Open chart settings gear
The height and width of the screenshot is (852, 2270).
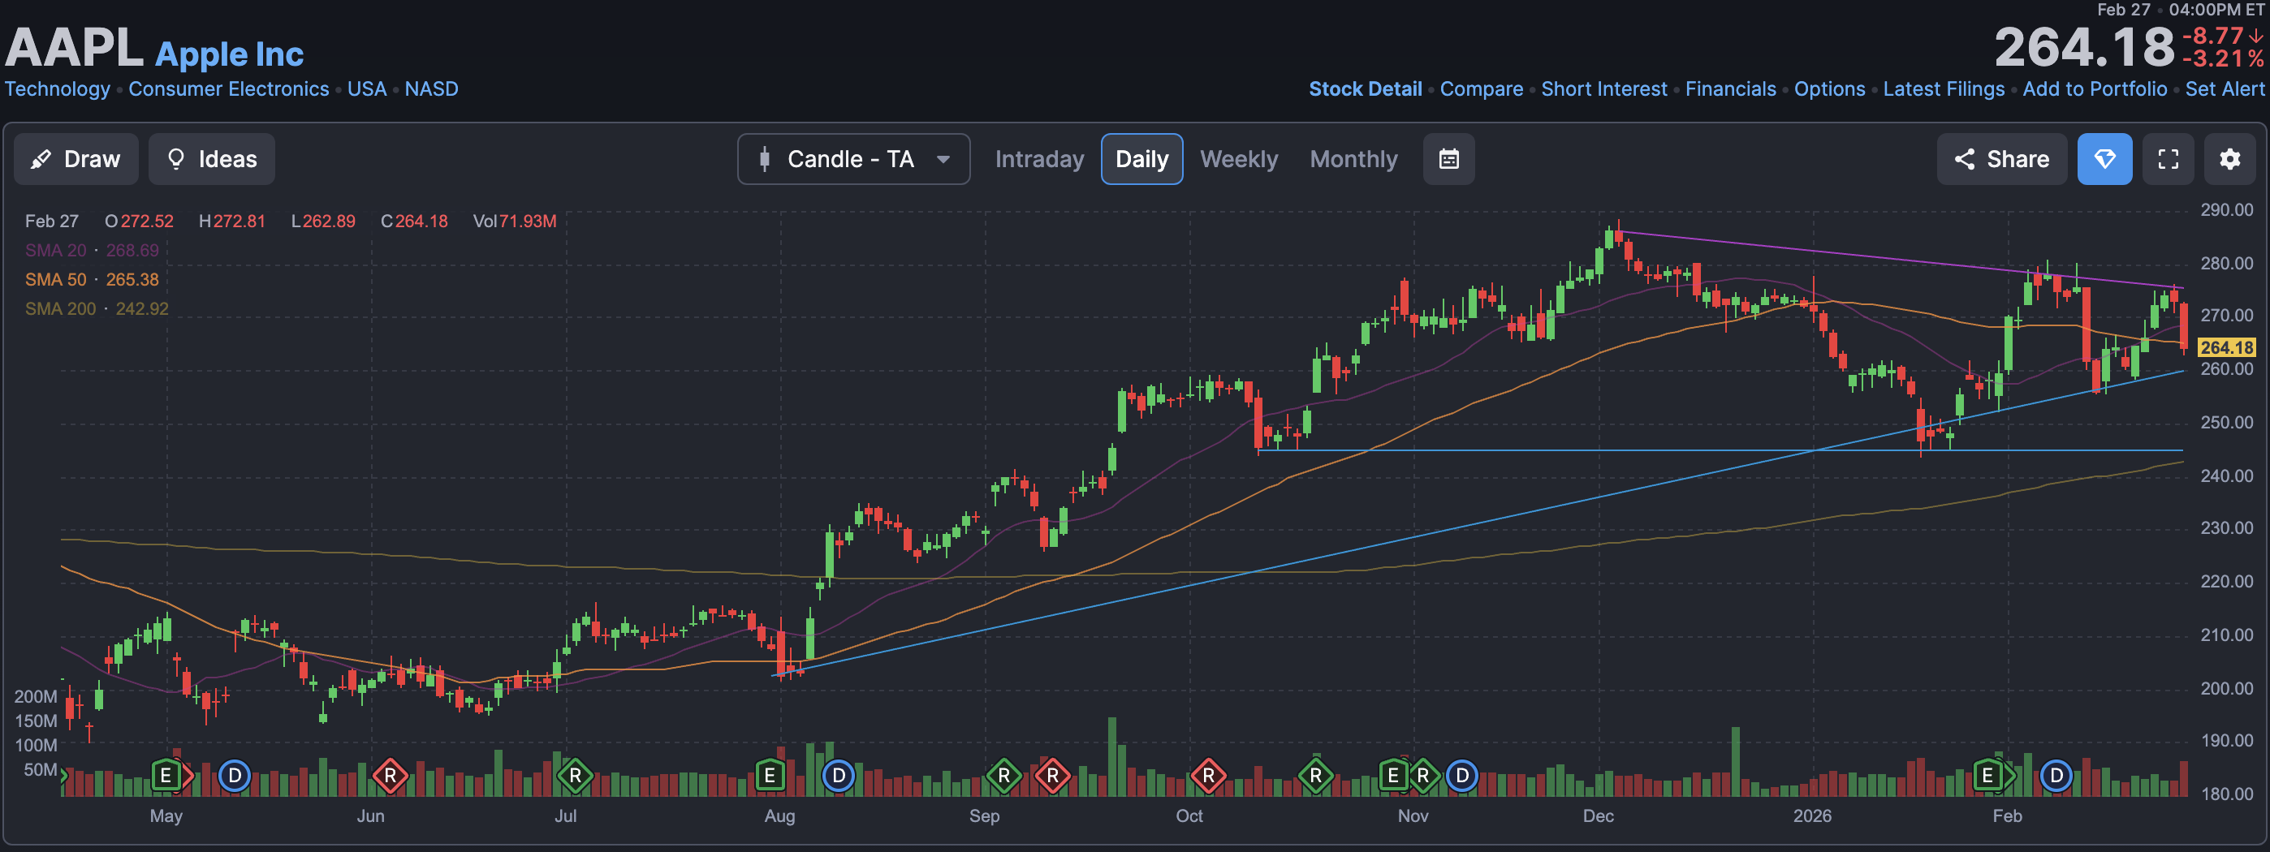[x=2229, y=158]
